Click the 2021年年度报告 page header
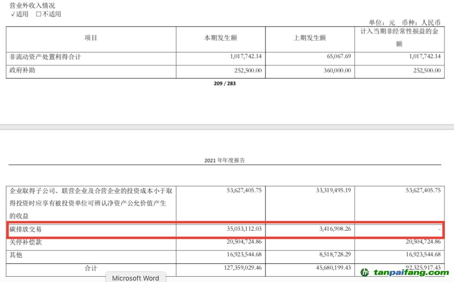This screenshot has height=282, width=454. 225,160
